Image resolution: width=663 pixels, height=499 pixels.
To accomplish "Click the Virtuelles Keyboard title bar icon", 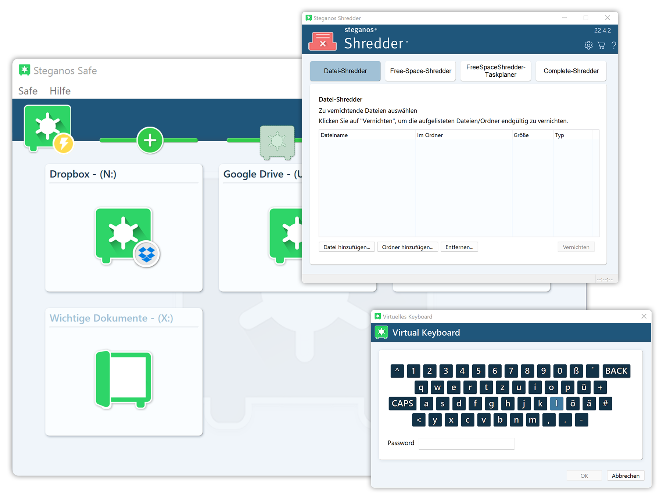I will [x=378, y=316].
